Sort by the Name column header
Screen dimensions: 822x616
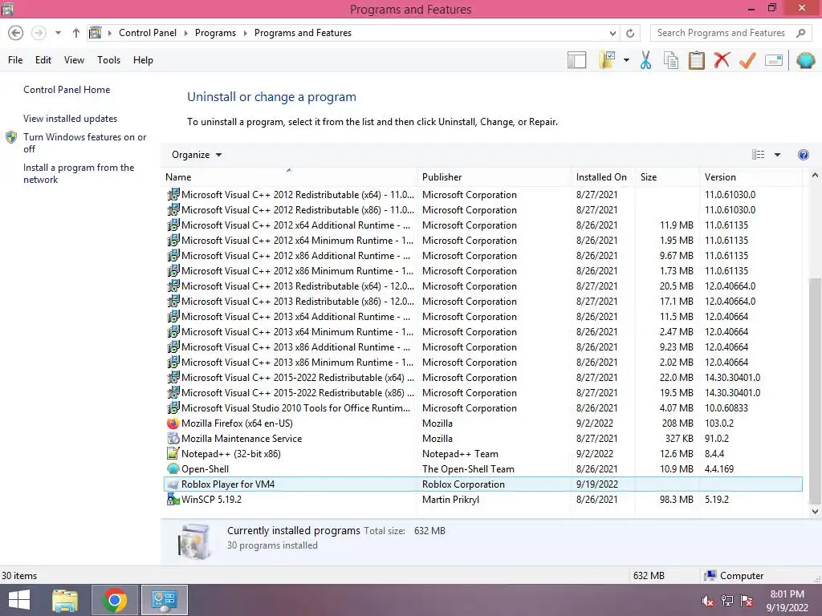(x=289, y=177)
